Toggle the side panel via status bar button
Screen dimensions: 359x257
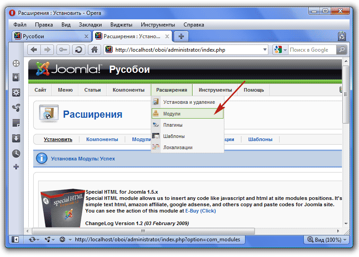point(16,239)
